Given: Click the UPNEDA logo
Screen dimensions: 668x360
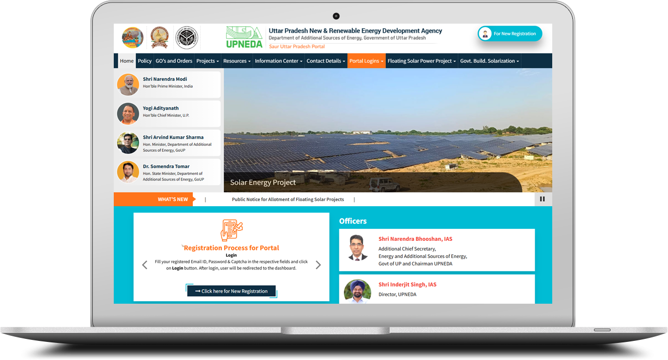Looking at the screenshot, I should (244, 37).
